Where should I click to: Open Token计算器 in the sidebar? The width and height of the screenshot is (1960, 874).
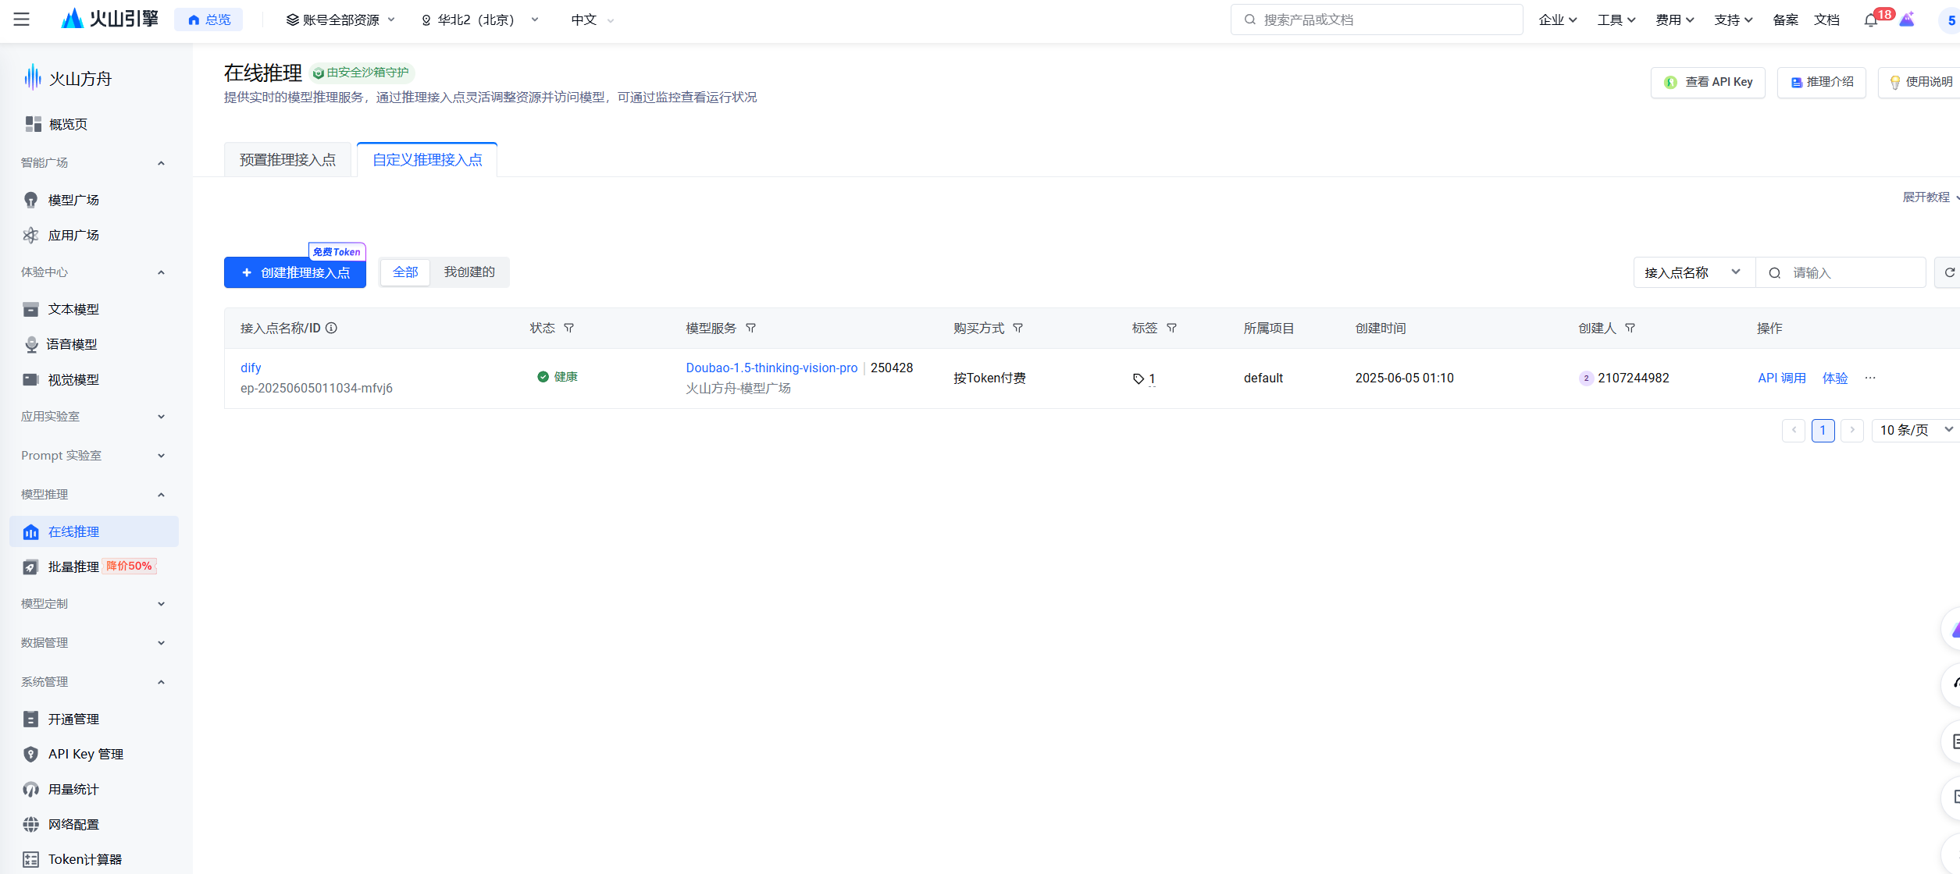pyautogui.click(x=84, y=859)
